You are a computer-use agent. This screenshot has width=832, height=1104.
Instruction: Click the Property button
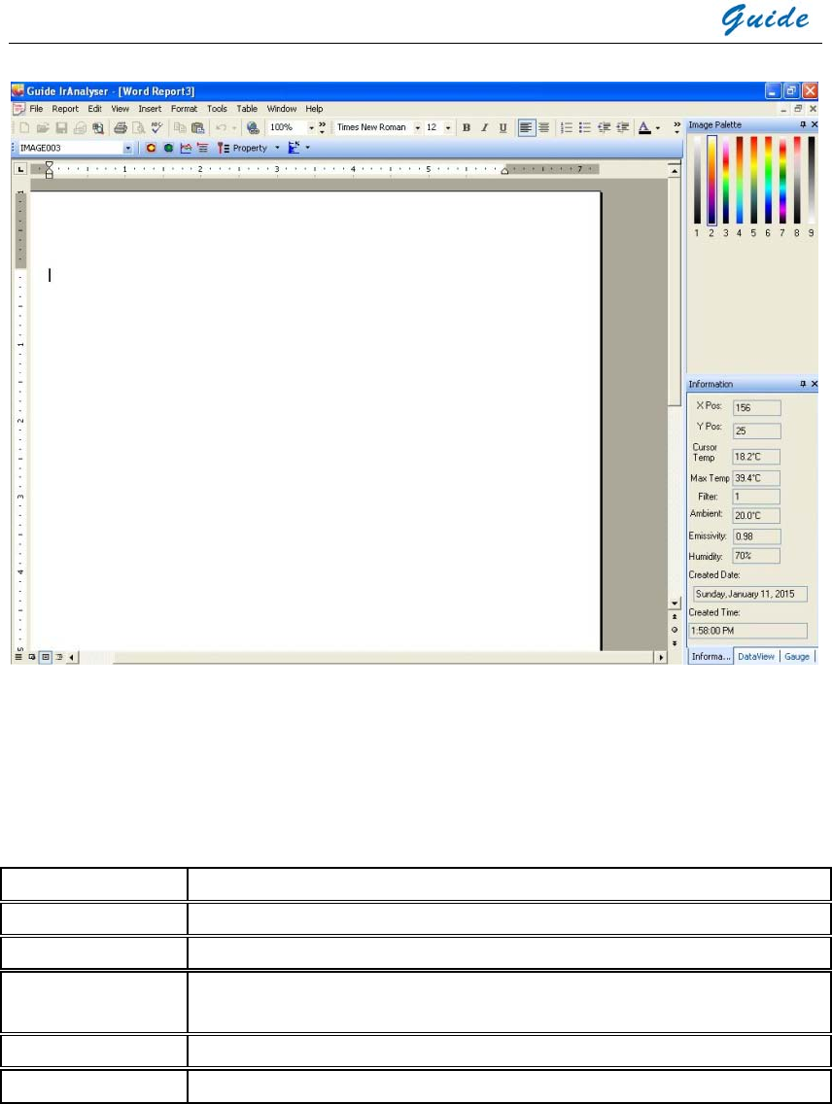(x=243, y=148)
